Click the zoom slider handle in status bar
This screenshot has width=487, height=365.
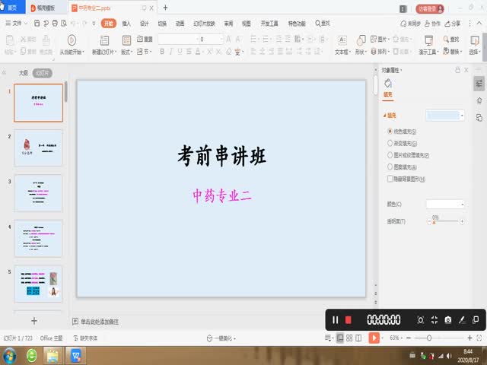(x=429, y=338)
